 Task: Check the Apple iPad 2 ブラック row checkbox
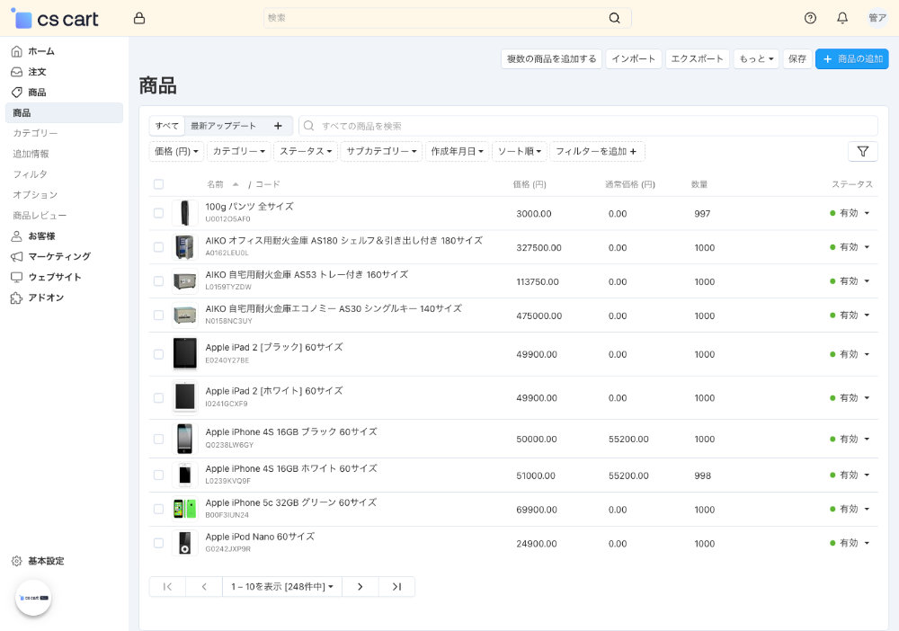tap(158, 354)
